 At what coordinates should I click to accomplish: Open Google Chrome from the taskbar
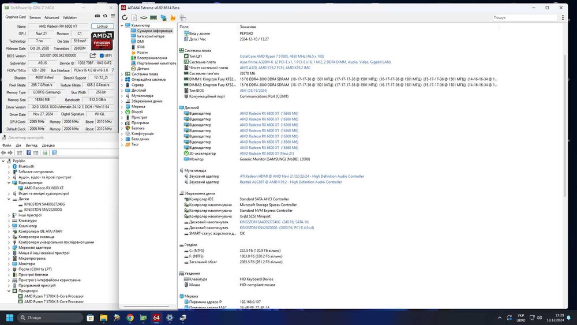coord(130,317)
